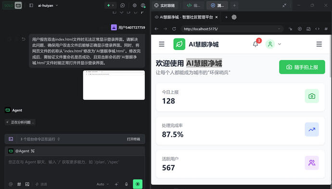Viewport: 332px width, 189px height.
Task: Click the users icon on the '活跃用户' card
Action: [x=312, y=163]
